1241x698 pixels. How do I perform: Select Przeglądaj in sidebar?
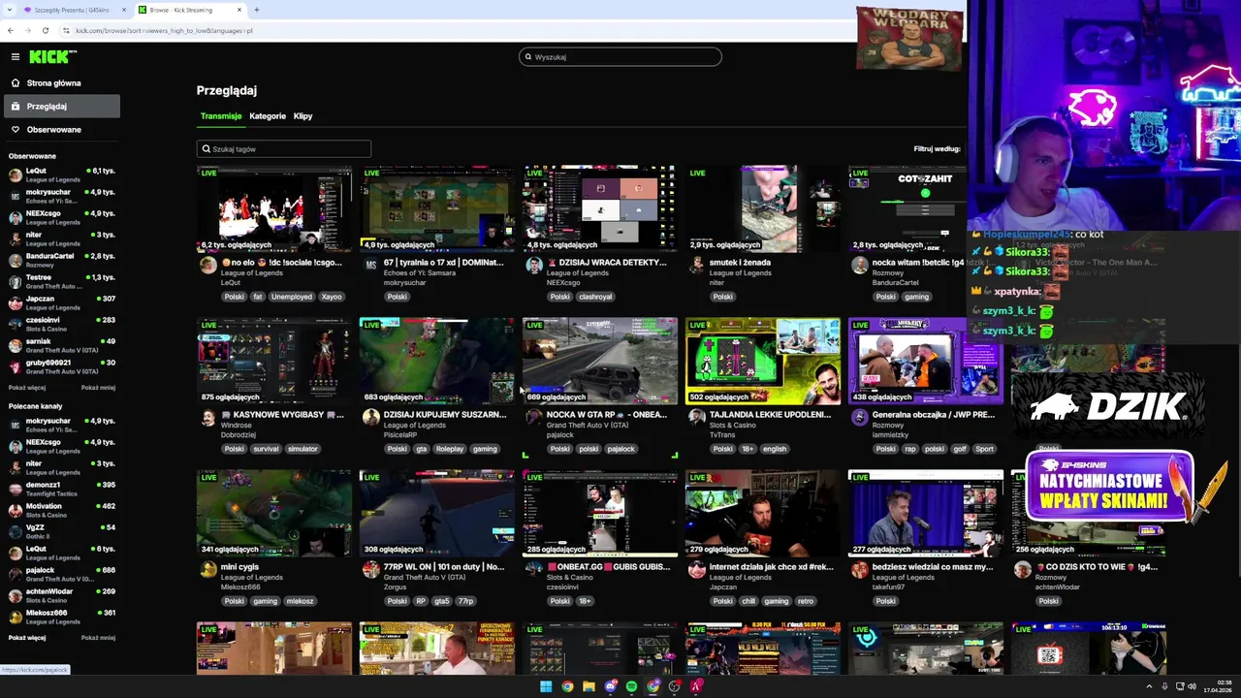coord(61,106)
